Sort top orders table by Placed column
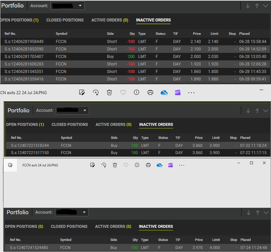The width and height of the screenshot is (271, 252). coord(244,34)
